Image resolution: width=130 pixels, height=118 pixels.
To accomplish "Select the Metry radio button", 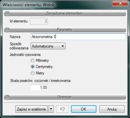I will click(33, 73).
